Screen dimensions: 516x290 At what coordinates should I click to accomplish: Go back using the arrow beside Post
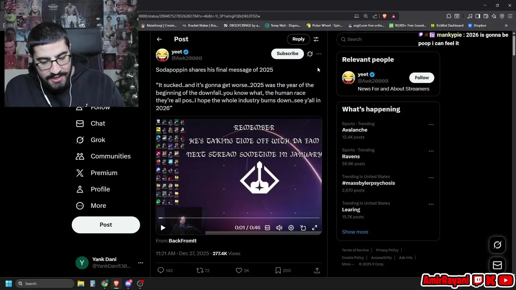(x=159, y=39)
